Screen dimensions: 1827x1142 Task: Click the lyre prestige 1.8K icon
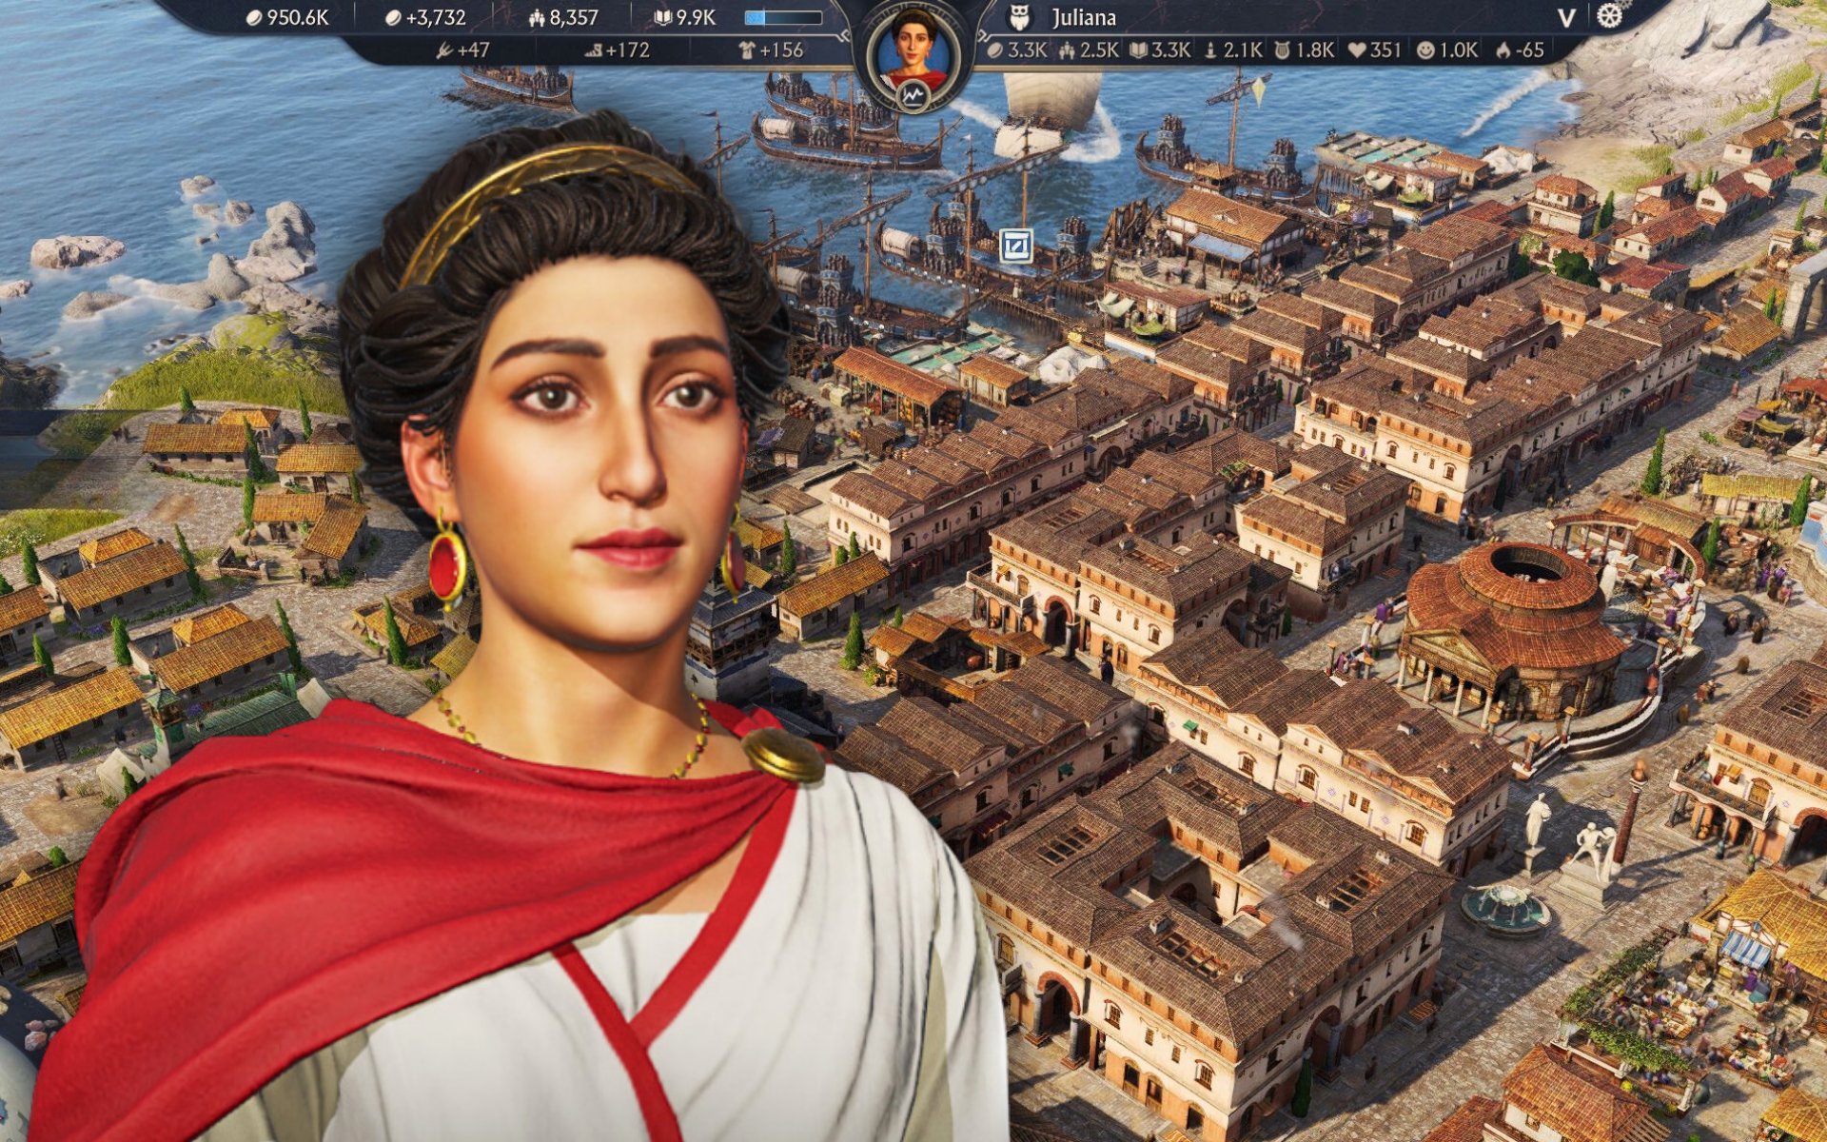[x=1282, y=50]
